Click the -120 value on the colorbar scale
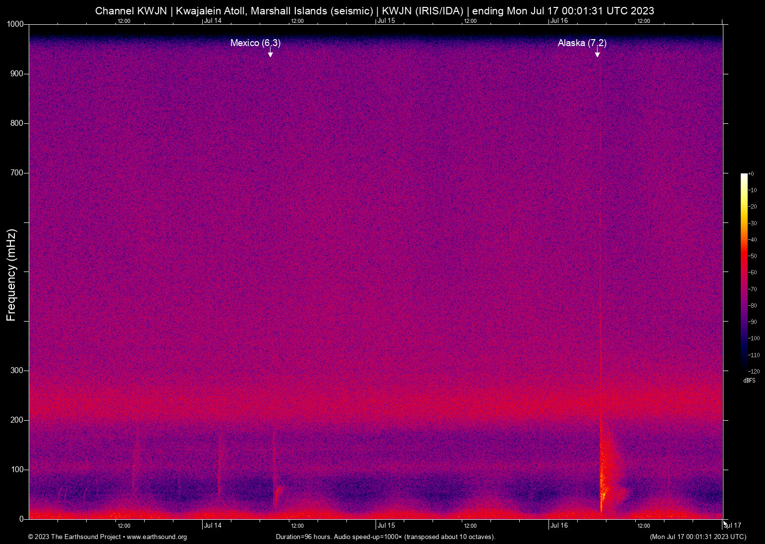This screenshot has width=765, height=544. (753, 371)
